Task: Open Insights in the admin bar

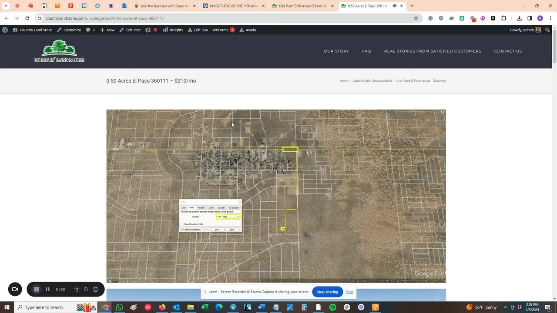Action: (173, 30)
